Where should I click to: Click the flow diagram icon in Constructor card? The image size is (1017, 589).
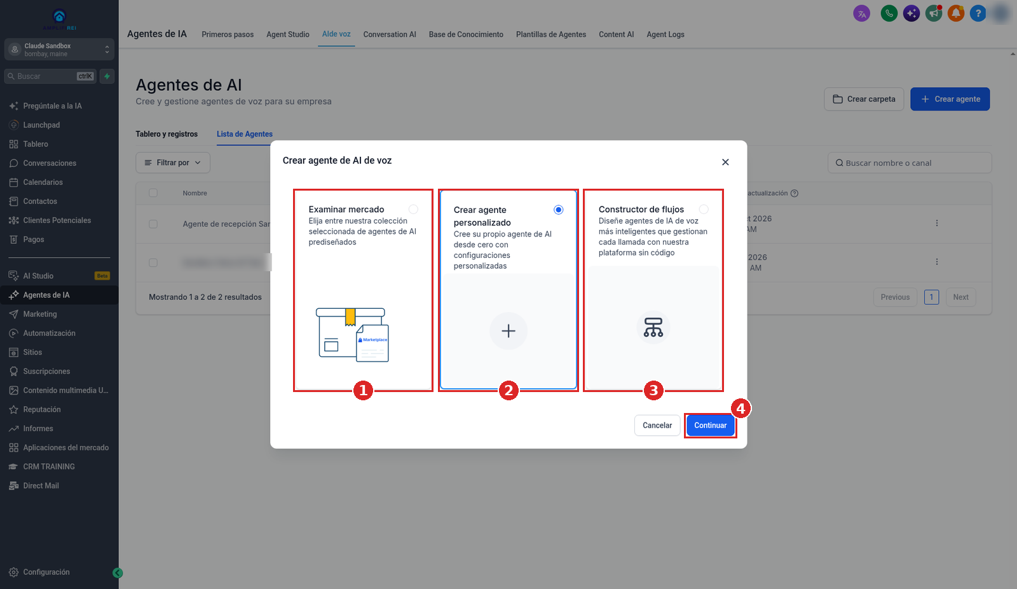click(653, 327)
